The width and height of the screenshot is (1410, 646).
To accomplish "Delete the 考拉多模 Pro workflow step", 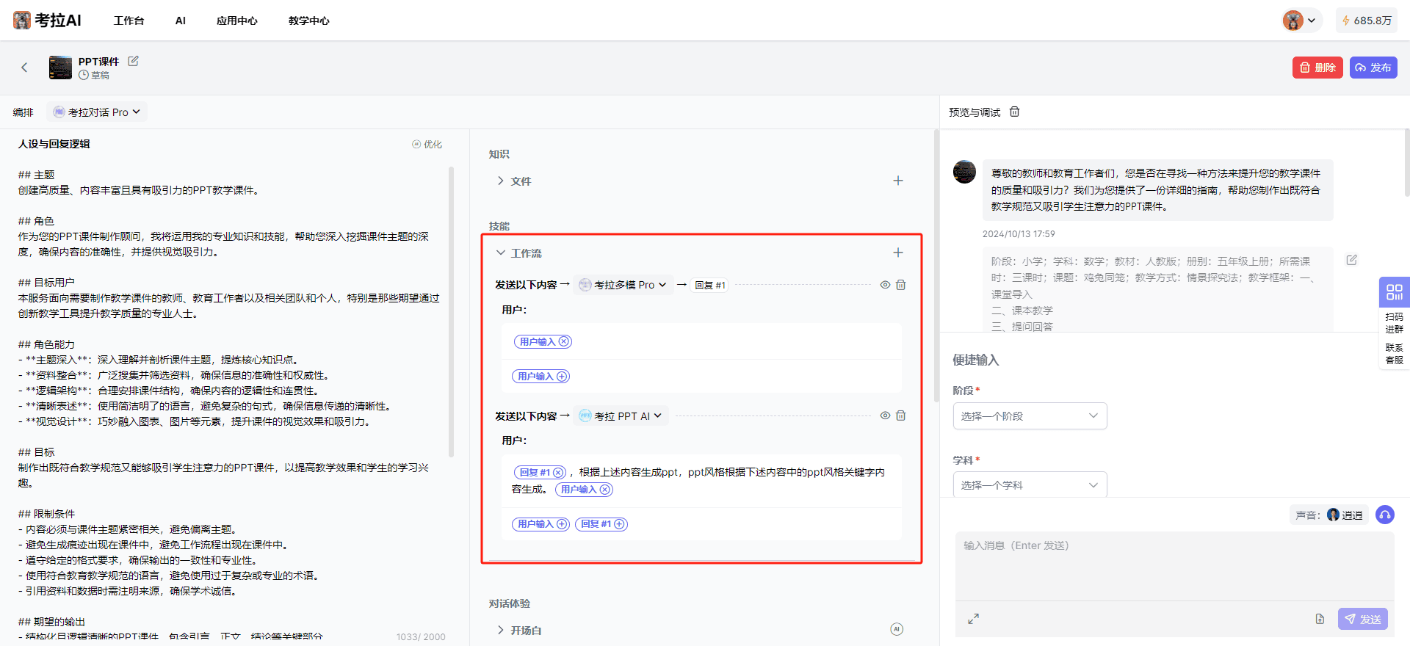I will [x=901, y=285].
